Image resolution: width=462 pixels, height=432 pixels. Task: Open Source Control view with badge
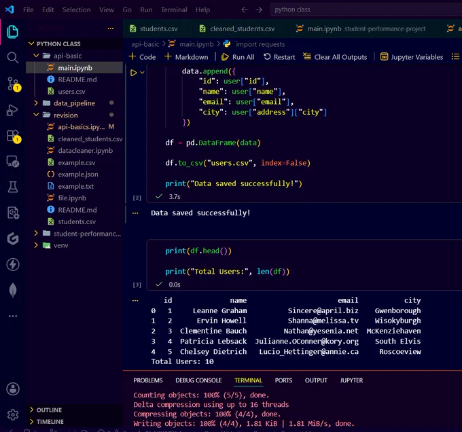(13, 84)
